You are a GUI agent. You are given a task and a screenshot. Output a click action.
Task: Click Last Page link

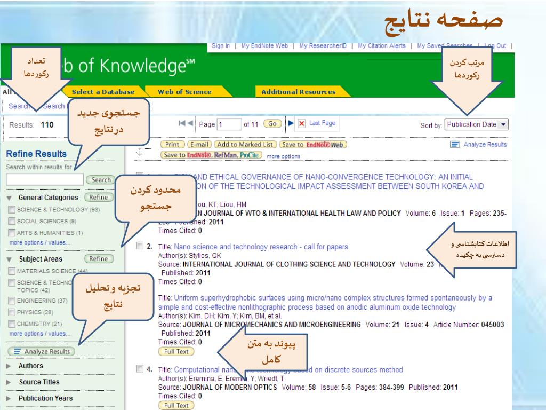(x=322, y=123)
